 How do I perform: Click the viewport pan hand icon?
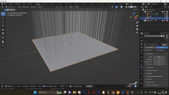pyautogui.click(x=137, y=26)
